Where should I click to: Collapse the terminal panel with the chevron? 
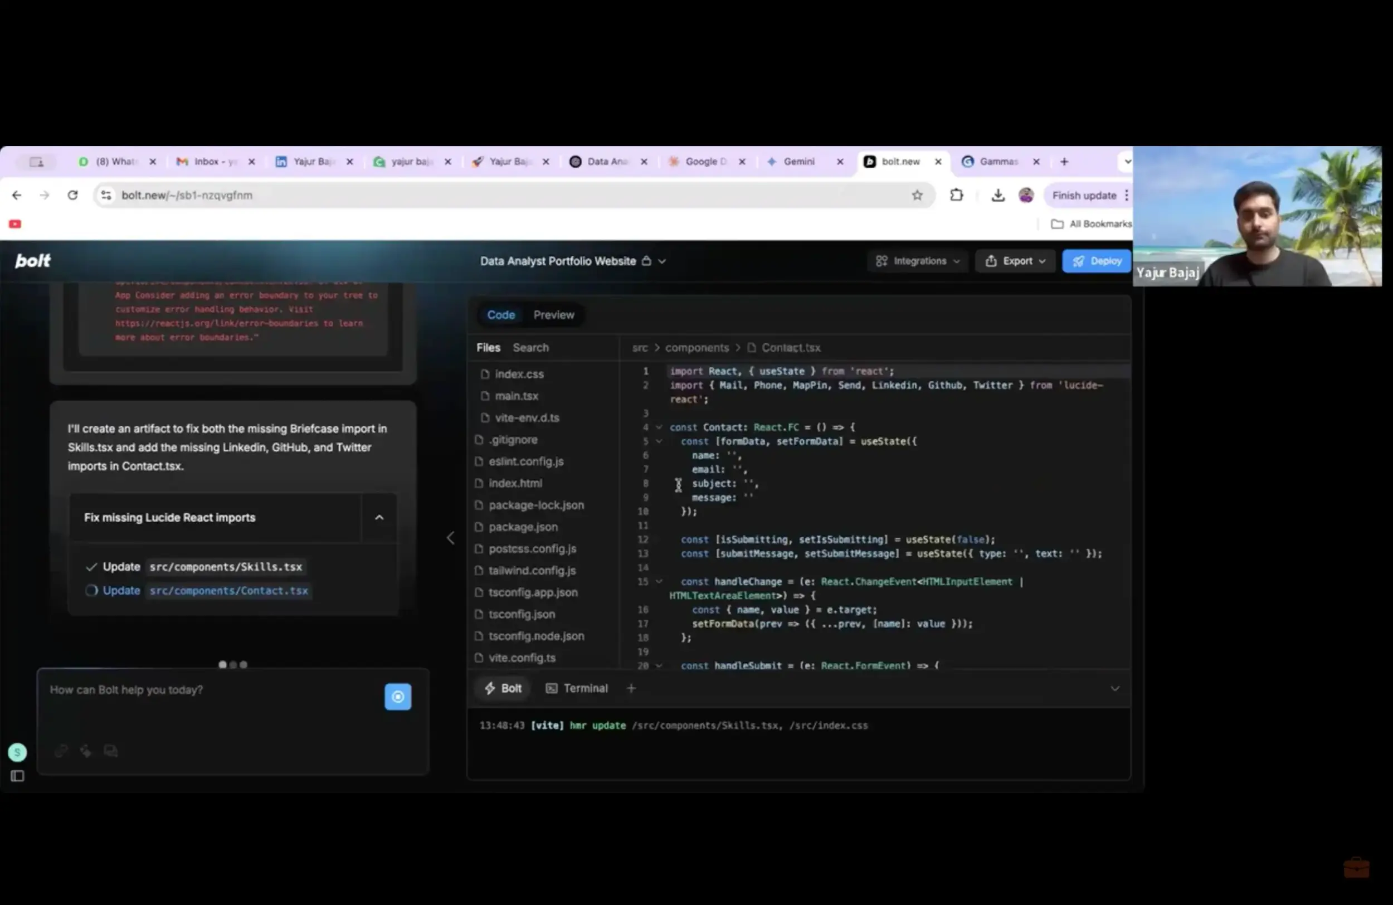(x=1114, y=688)
